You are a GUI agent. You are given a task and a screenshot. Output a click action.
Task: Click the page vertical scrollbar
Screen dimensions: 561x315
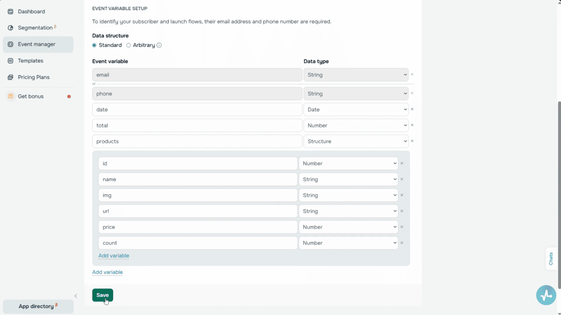tap(559, 195)
